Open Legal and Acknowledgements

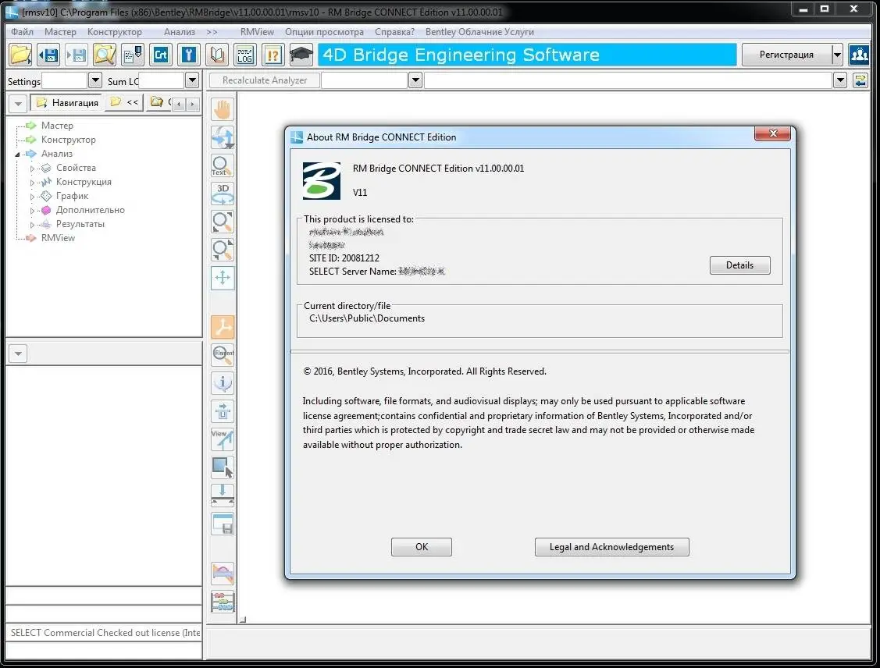pyautogui.click(x=611, y=547)
